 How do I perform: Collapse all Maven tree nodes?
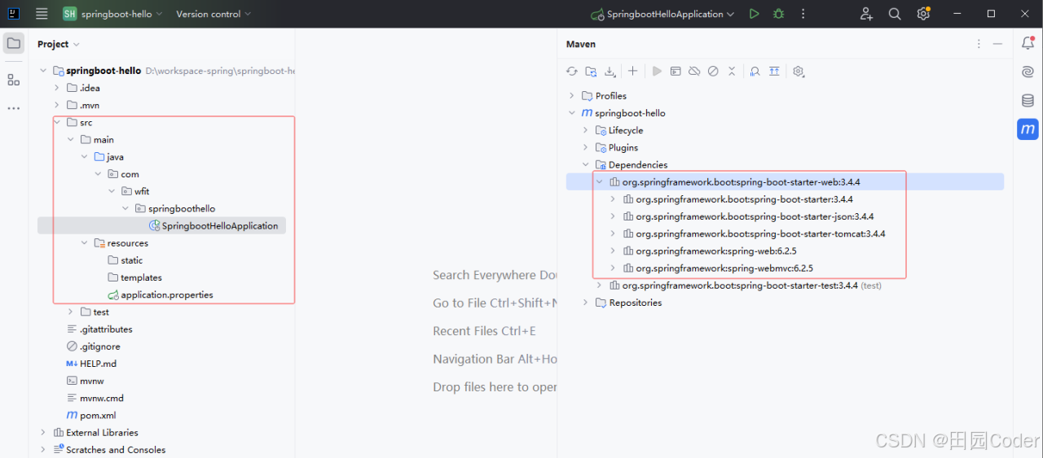click(x=732, y=72)
